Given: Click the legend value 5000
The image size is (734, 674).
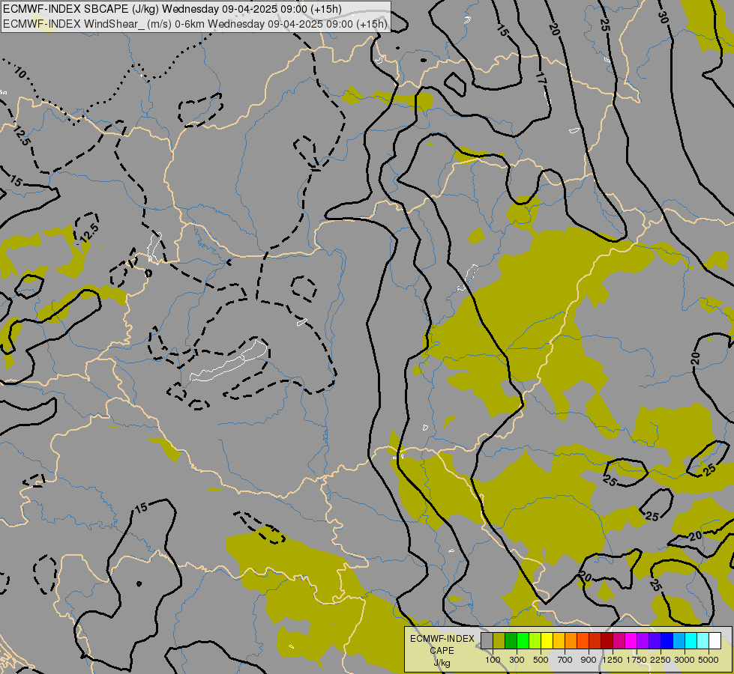Looking at the screenshot, I should (x=709, y=660).
